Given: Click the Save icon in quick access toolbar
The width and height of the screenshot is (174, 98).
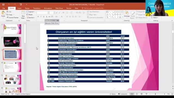Looking at the screenshot, I should click(x=4, y=4).
